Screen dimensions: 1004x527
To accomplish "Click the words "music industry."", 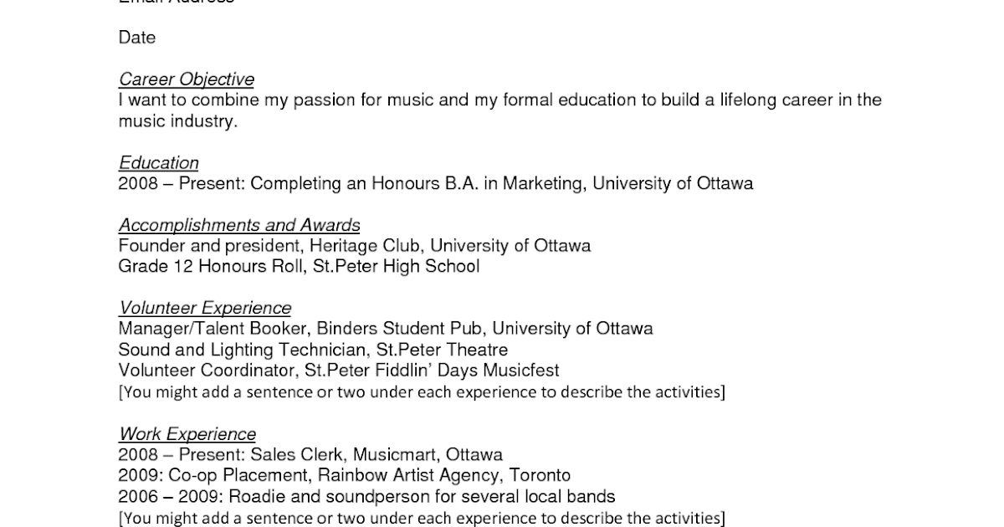I will (177, 121).
